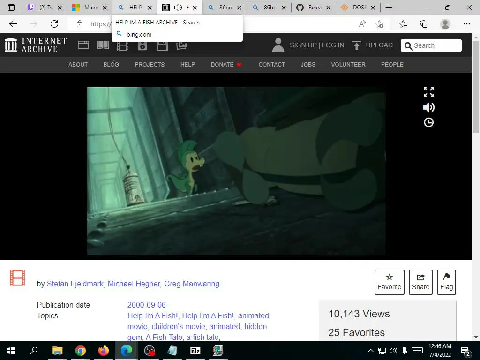The width and height of the screenshot is (480, 360).
Task: Open the playback speed clock icon
Action: point(428,122)
